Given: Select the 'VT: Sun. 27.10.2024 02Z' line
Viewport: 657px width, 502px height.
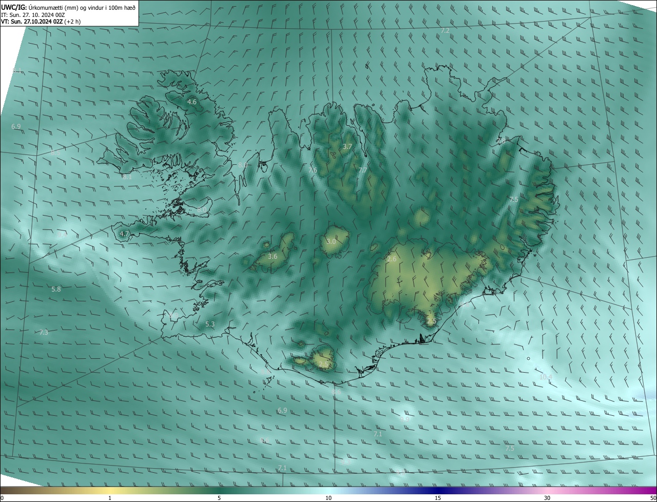Looking at the screenshot, I should (32, 22).
